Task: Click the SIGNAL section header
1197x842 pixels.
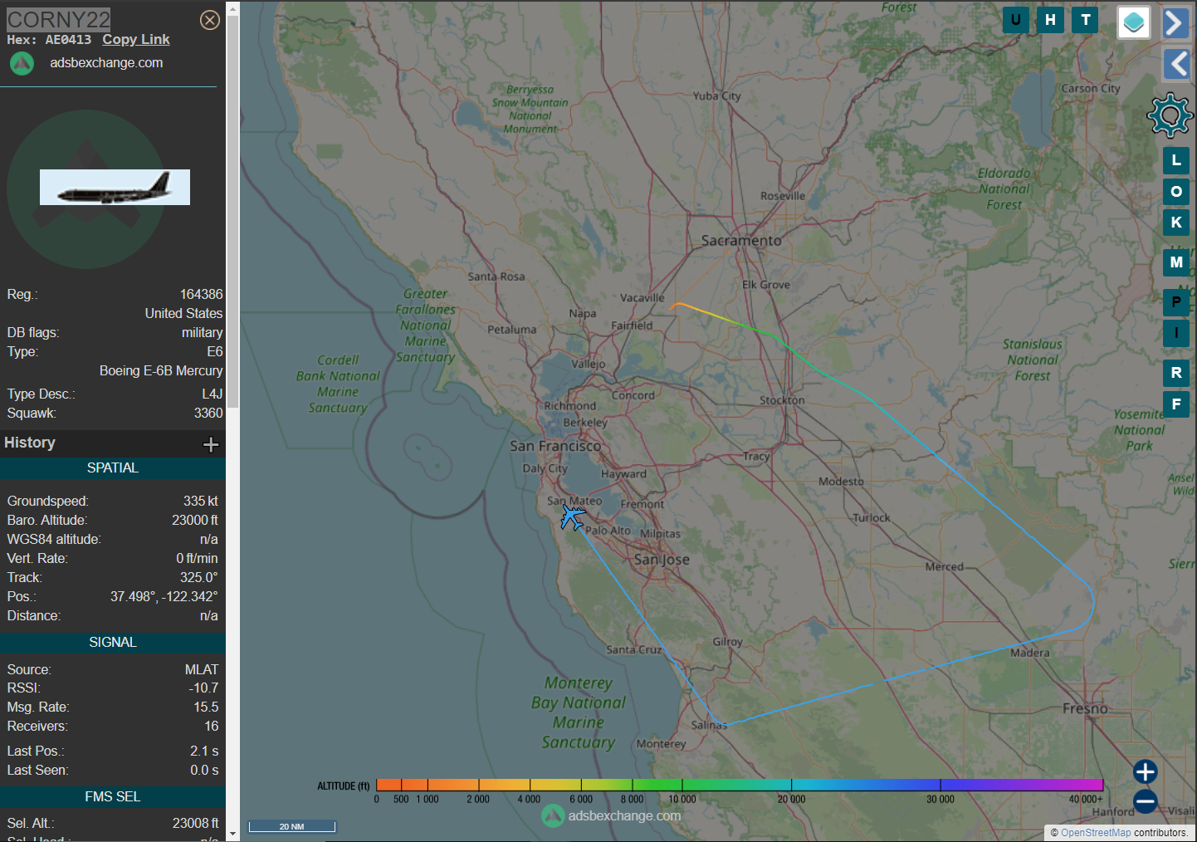Action: click(x=113, y=643)
